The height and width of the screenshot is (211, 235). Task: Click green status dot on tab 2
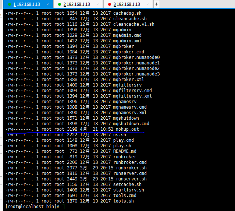click(x=60, y=4)
